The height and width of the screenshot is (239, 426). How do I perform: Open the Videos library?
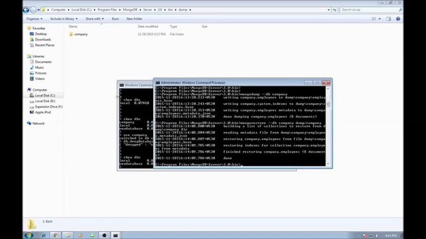click(40, 79)
